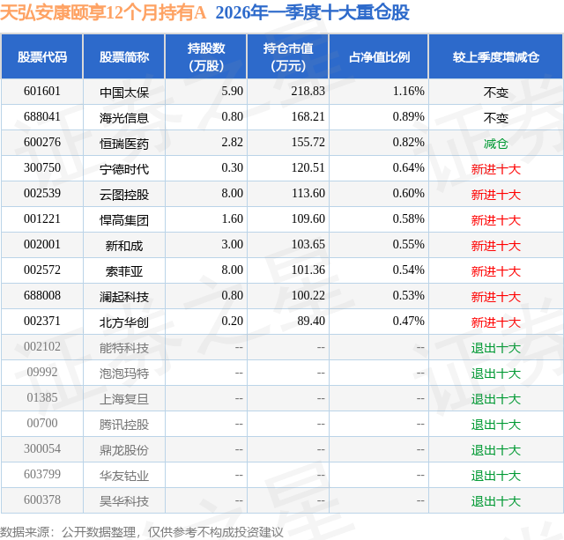Click market value 120.51
Viewport: 564px width, 540px height.
click(308, 168)
